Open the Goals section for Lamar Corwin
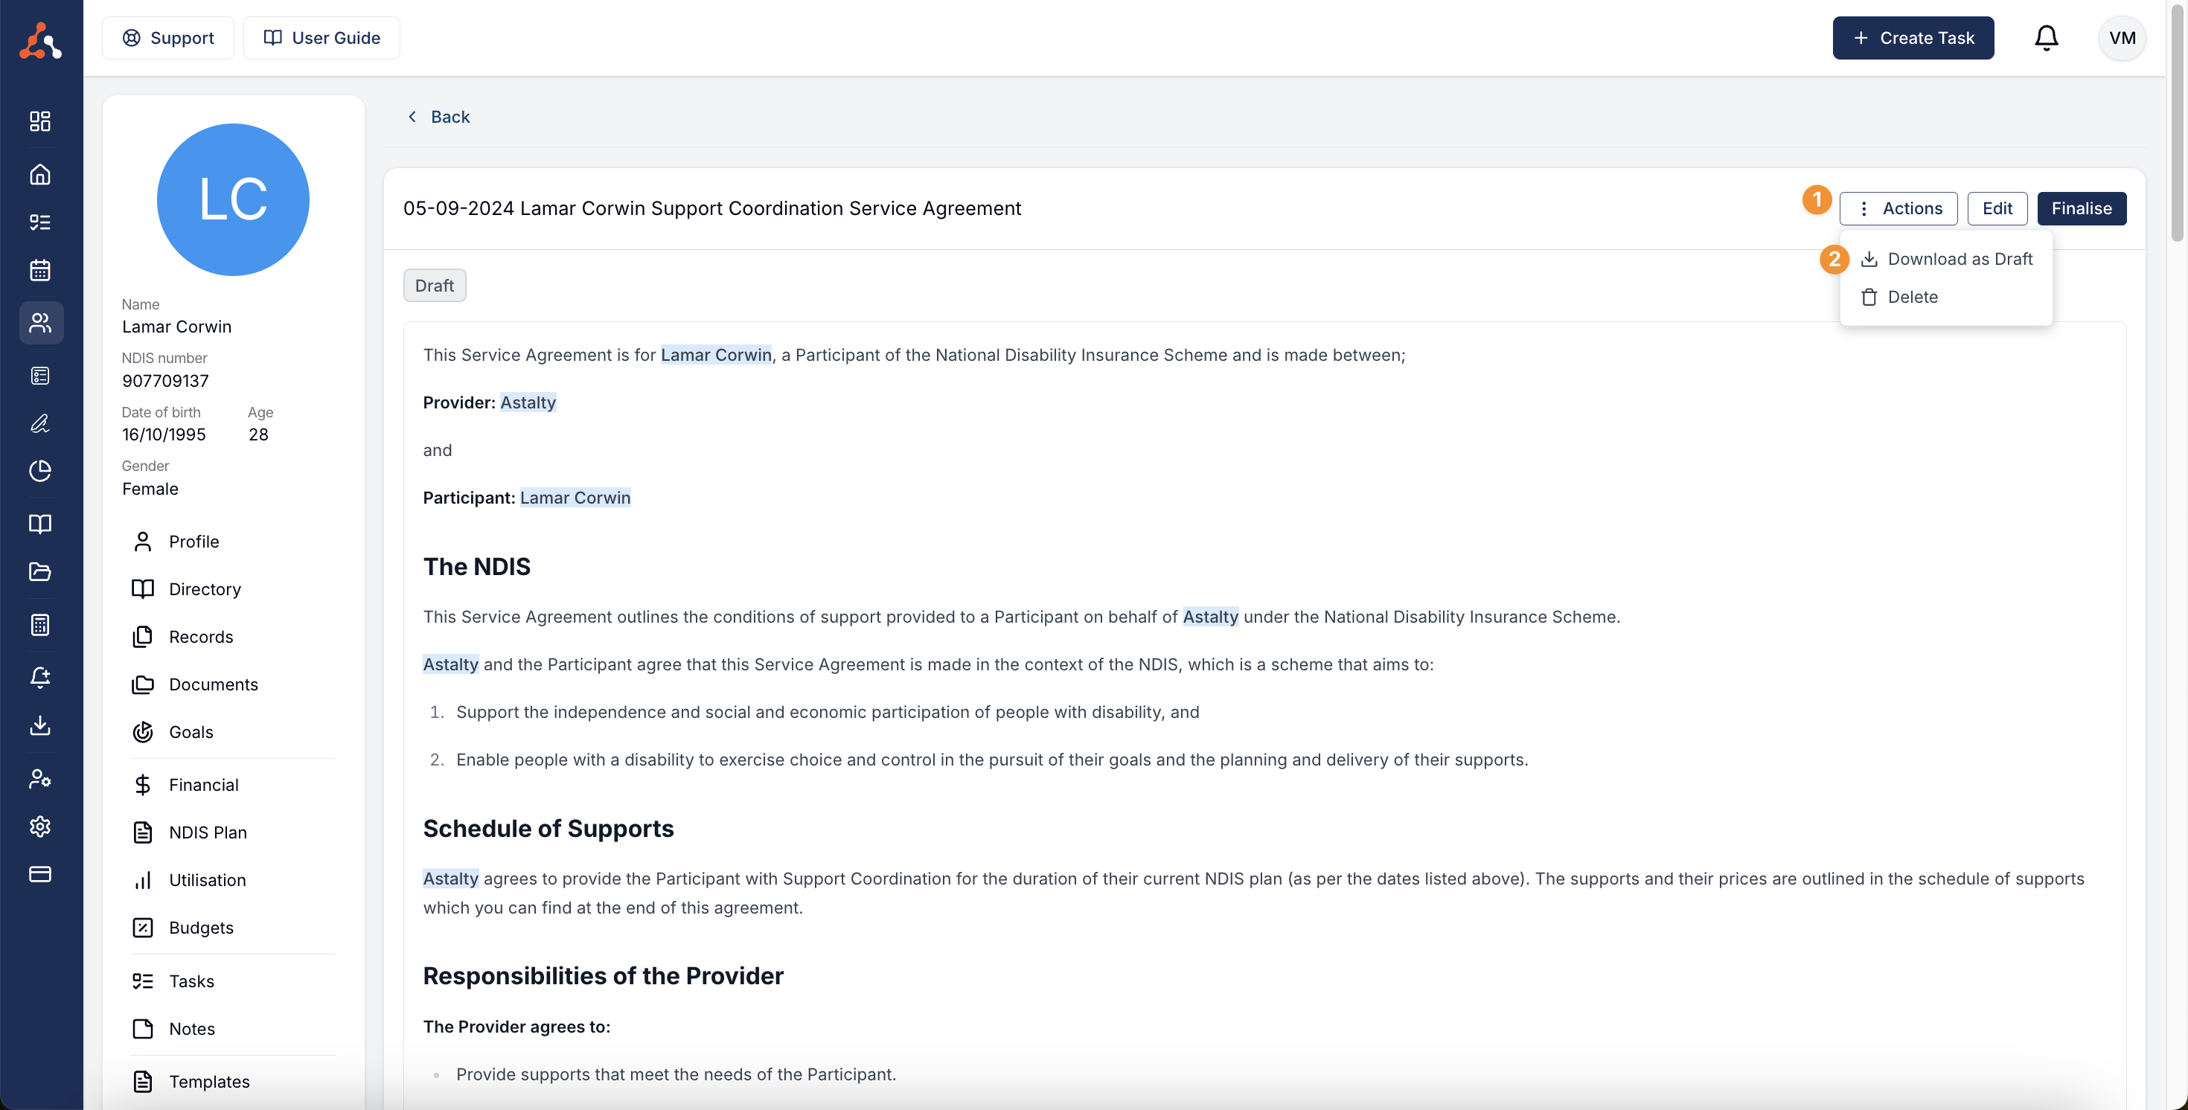The width and height of the screenshot is (2188, 1110). coord(191,731)
